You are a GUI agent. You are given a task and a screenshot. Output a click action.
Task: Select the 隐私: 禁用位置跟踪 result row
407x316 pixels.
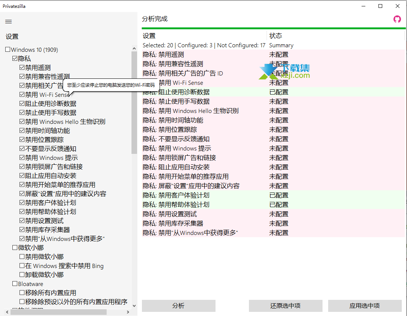click(273, 129)
